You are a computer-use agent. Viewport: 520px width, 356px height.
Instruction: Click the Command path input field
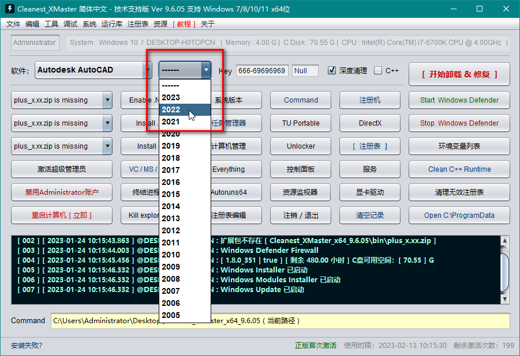click(x=280, y=320)
